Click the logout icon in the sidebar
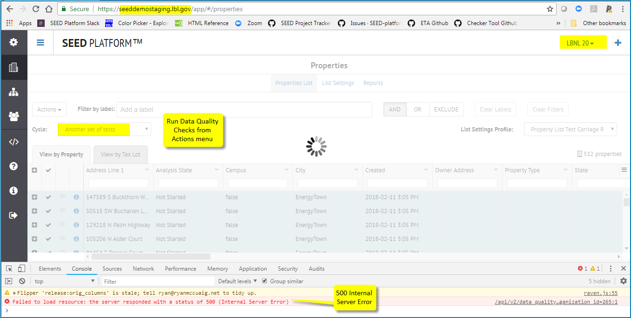Screen dimensions: 631x318 (x=13, y=214)
